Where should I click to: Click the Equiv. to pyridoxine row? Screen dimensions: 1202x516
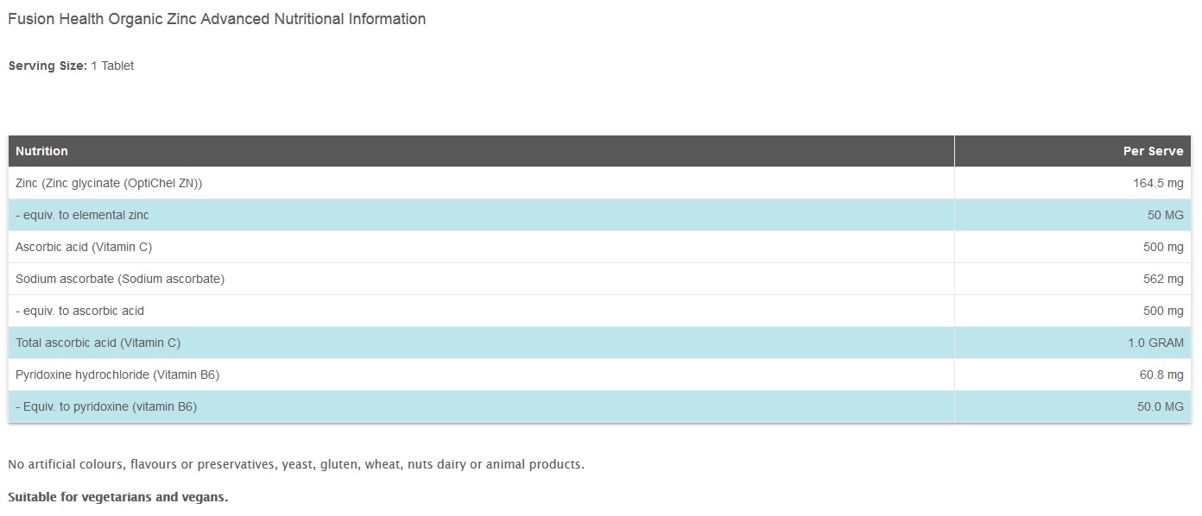[x=106, y=406]
